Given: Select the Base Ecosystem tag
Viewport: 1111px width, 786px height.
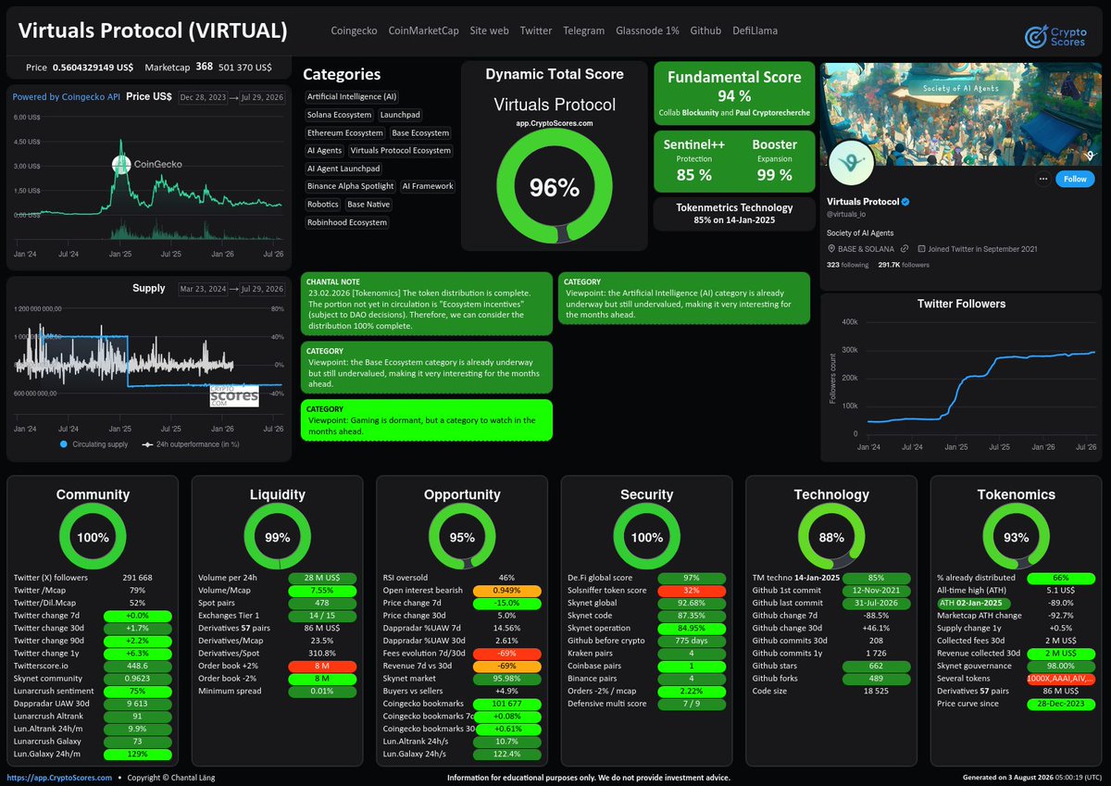Looking at the screenshot, I should click(420, 133).
